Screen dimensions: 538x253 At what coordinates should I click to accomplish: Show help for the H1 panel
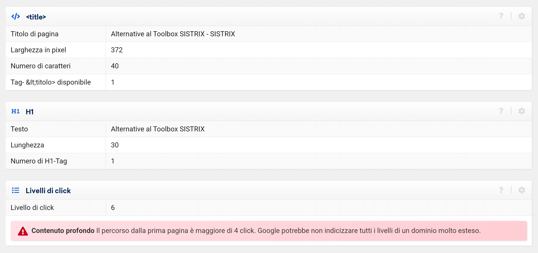click(x=501, y=111)
